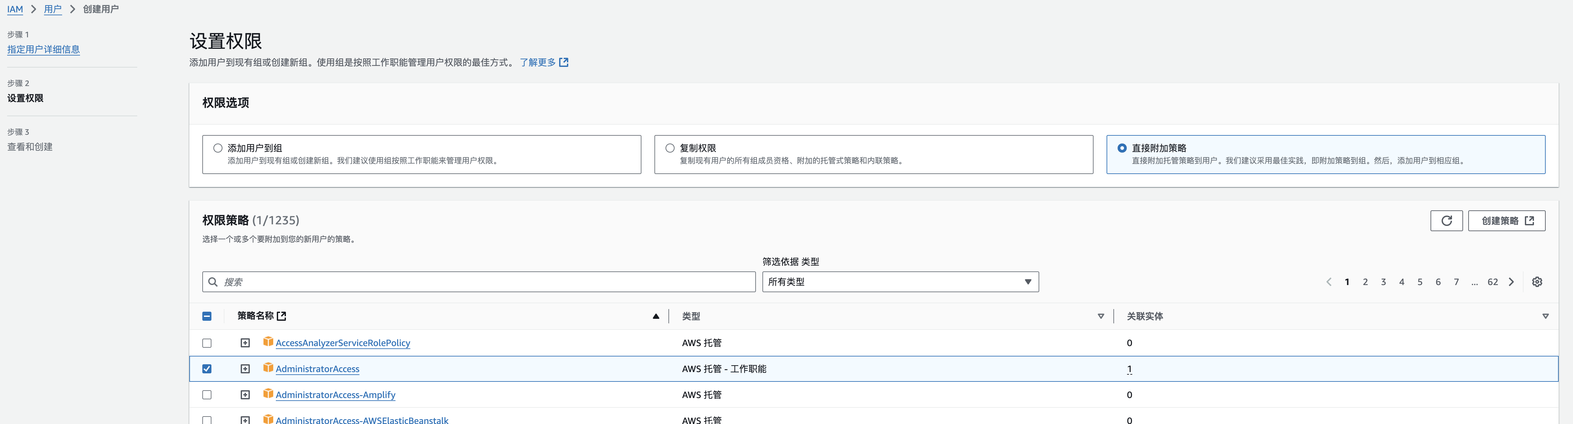
Task: Click the 创建策略 button
Action: pyautogui.click(x=1506, y=220)
